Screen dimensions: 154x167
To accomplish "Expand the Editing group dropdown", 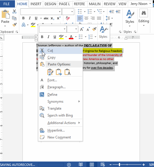I will click(x=144, y=26).
